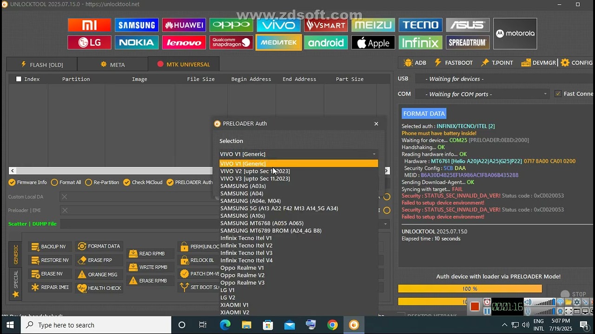Choose Oppo Realme V3 entry
The width and height of the screenshot is (595, 334).
pyautogui.click(x=298, y=283)
